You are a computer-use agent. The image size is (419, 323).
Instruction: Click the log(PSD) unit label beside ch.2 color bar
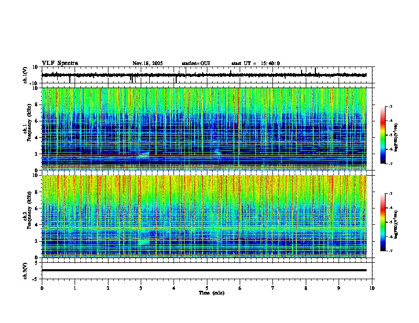[x=396, y=225]
